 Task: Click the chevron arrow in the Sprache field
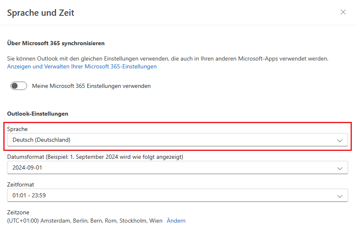340,141
